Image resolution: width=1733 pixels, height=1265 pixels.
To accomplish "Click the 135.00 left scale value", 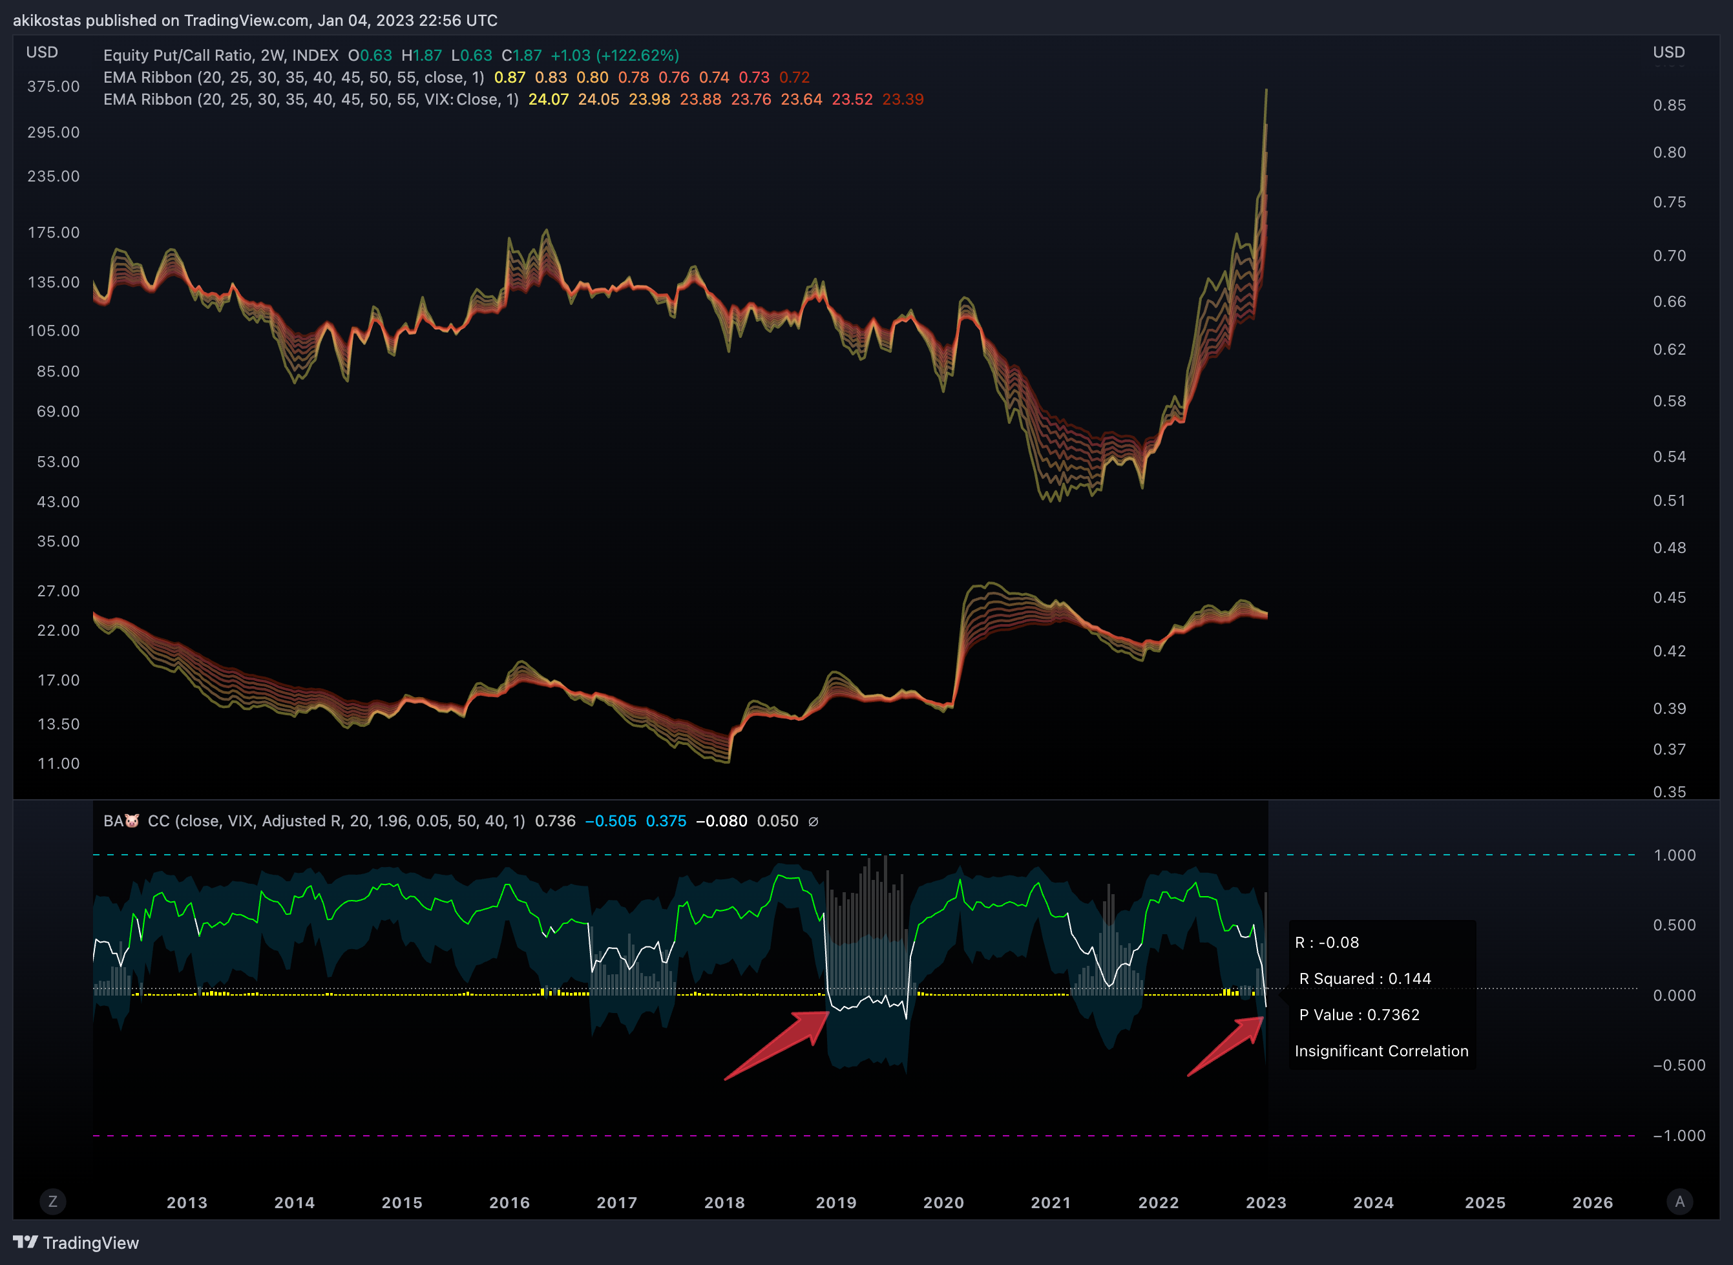I will [x=54, y=282].
